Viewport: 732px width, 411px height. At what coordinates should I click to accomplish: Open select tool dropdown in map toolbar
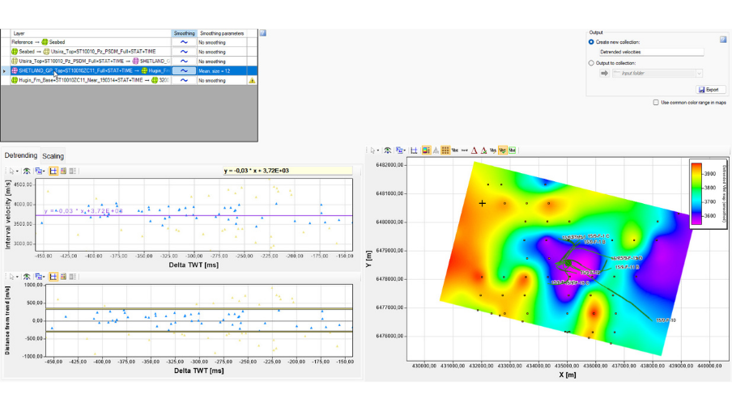[377, 150]
